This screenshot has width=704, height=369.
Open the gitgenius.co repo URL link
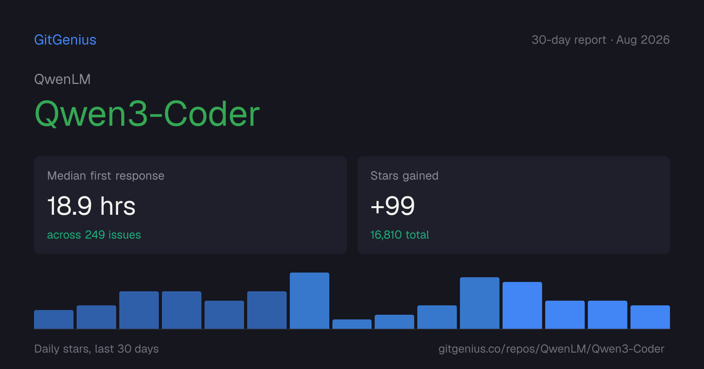551,349
